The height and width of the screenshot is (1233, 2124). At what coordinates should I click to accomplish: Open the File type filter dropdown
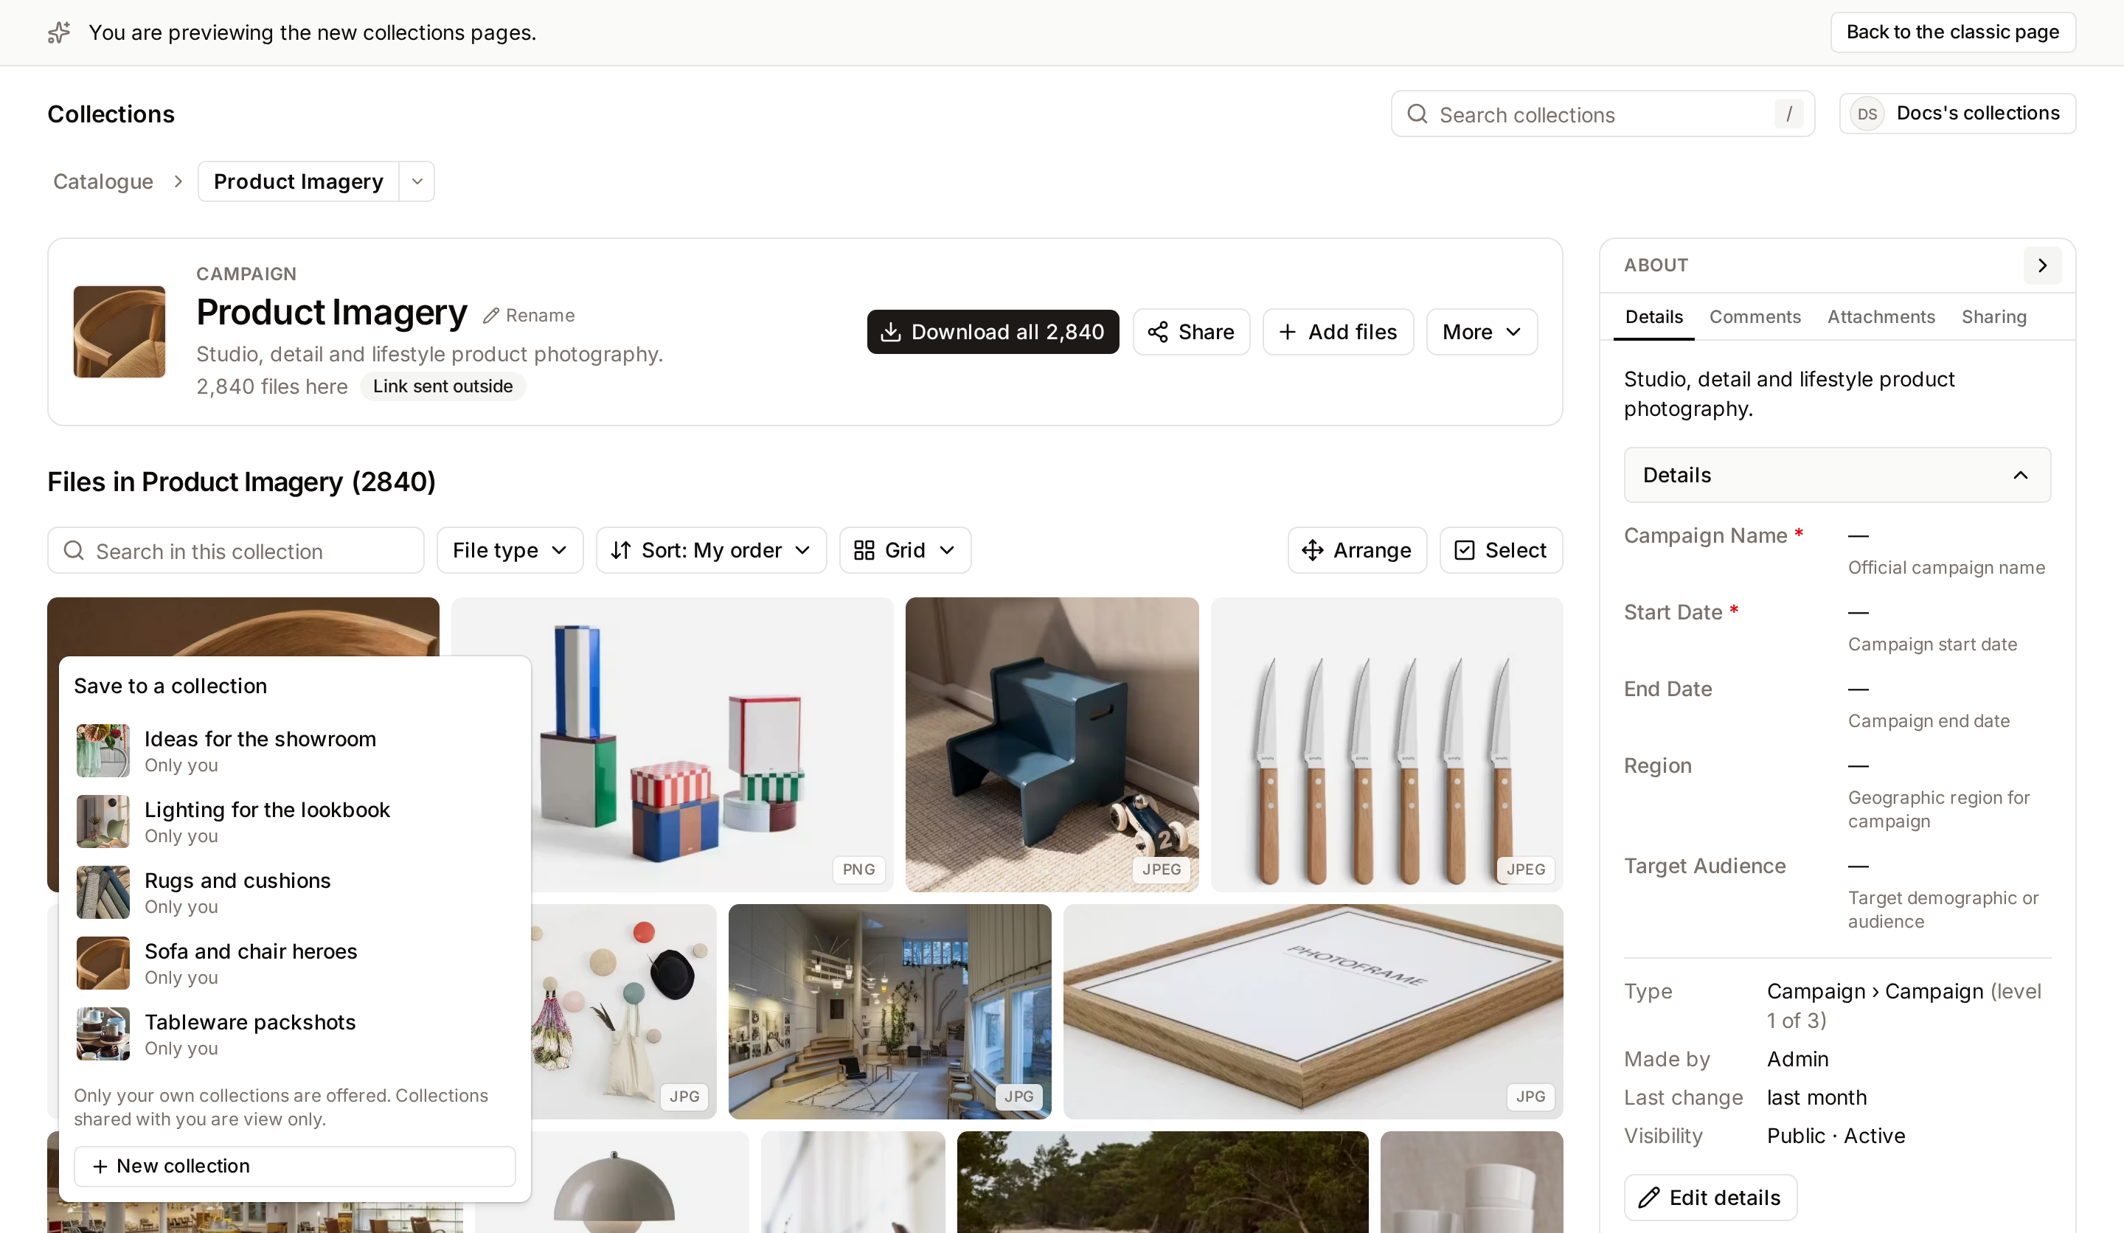coord(509,550)
